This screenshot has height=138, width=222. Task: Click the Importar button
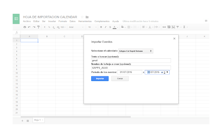[x=100, y=79]
